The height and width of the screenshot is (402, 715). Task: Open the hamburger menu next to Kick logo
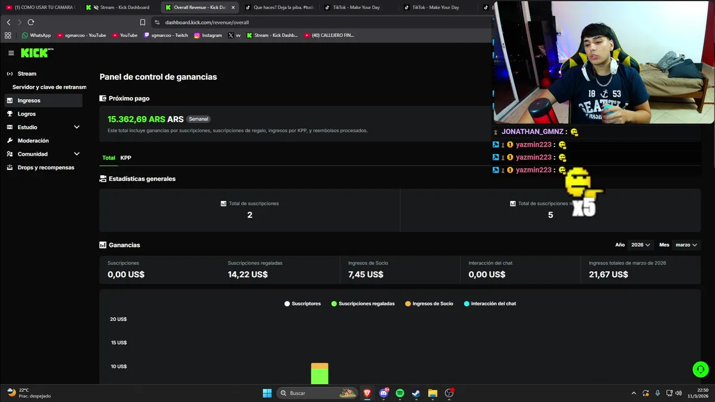[x=11, y=53]
